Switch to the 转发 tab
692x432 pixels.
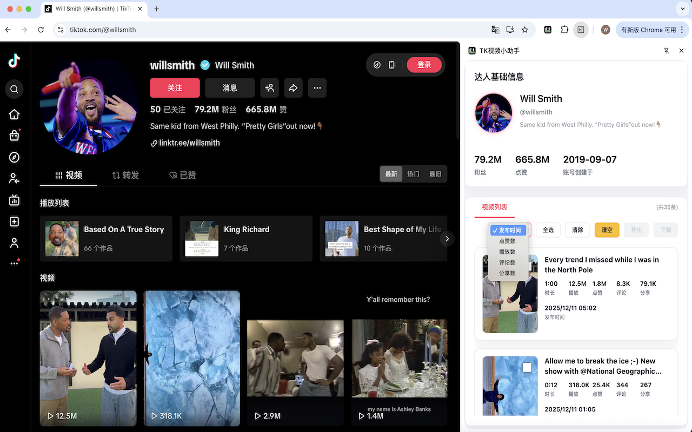tap(125, 175)
